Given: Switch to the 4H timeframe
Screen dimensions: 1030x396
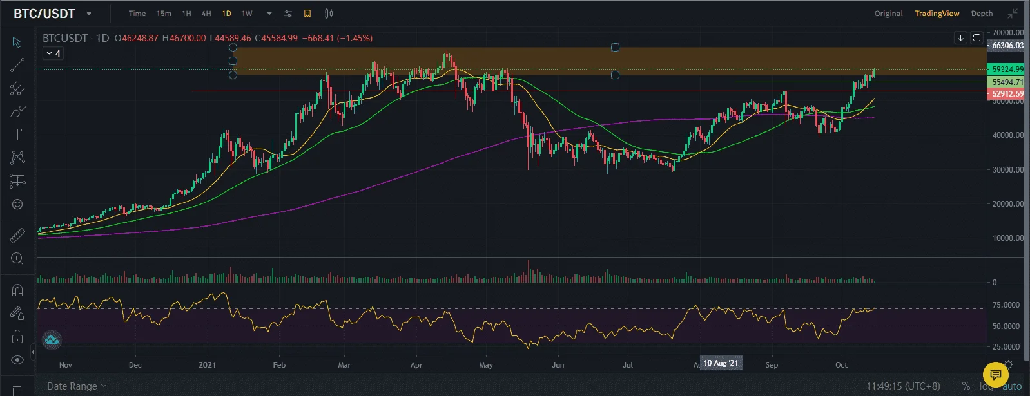Looking at the screenshot, I should coord(206,14).
